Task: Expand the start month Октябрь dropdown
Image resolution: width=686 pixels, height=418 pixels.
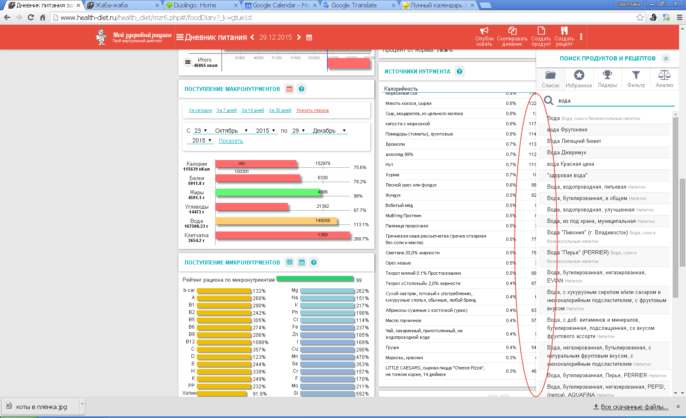Action: coord(231,131)
